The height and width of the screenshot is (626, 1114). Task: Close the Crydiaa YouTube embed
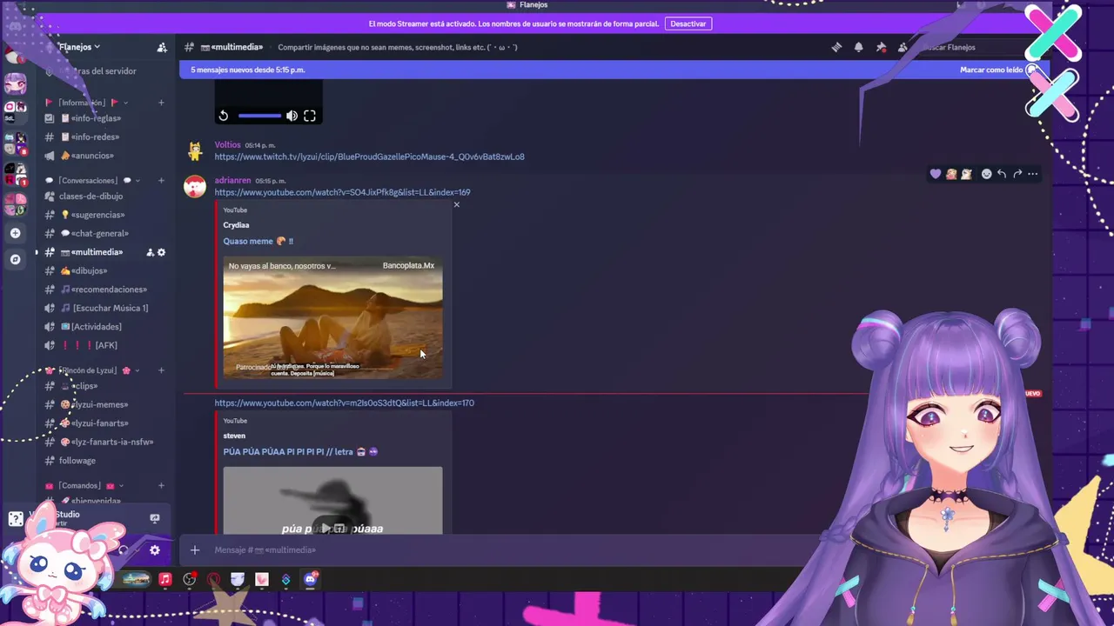[456, 205]
